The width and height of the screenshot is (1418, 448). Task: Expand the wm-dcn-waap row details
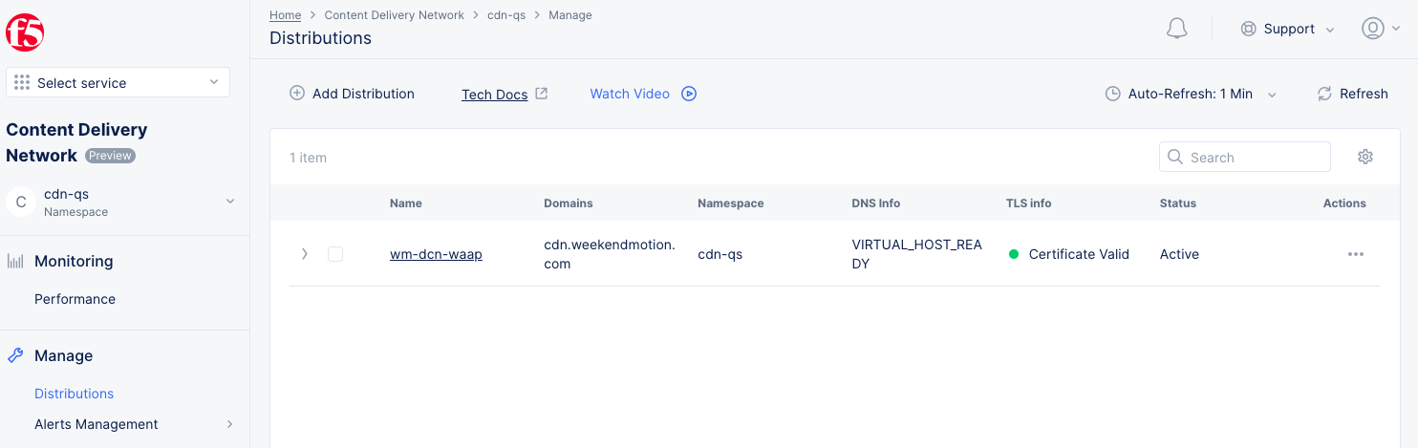[305, 254]
